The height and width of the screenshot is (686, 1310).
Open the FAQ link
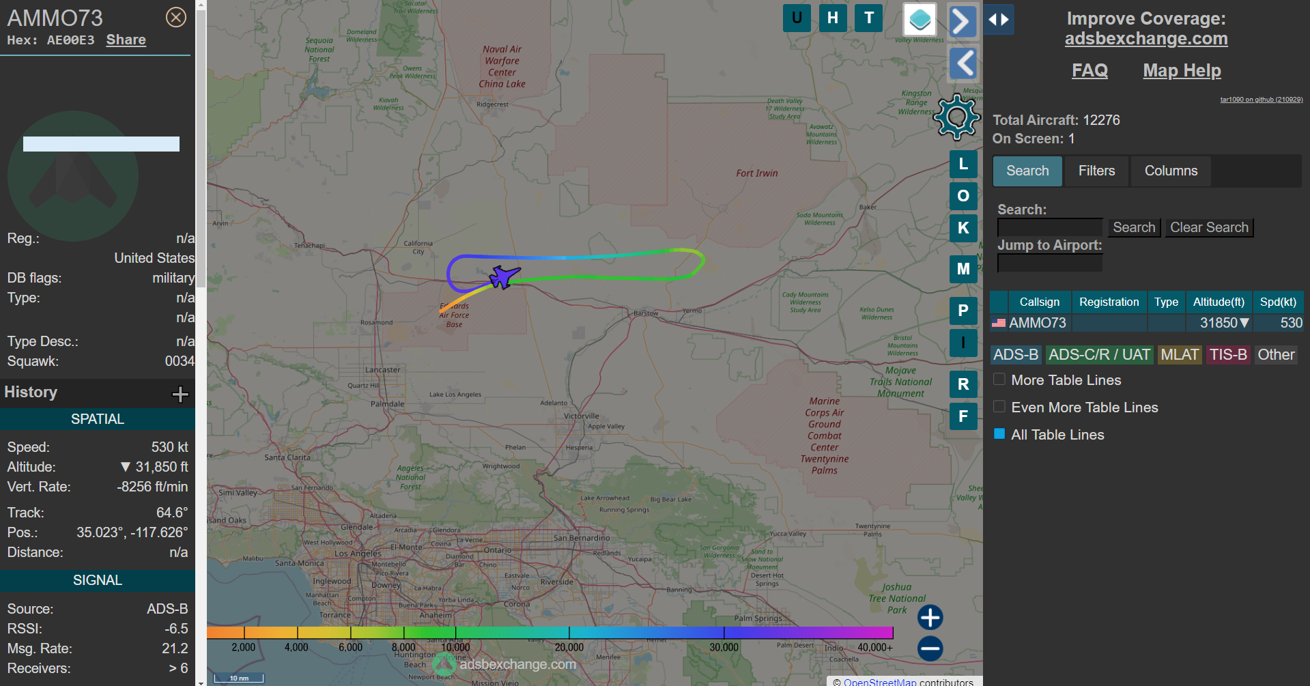(1090, 70)
